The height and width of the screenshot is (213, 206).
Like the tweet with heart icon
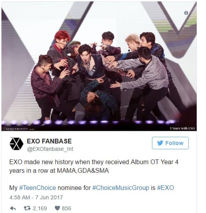(x=57, y=208)
